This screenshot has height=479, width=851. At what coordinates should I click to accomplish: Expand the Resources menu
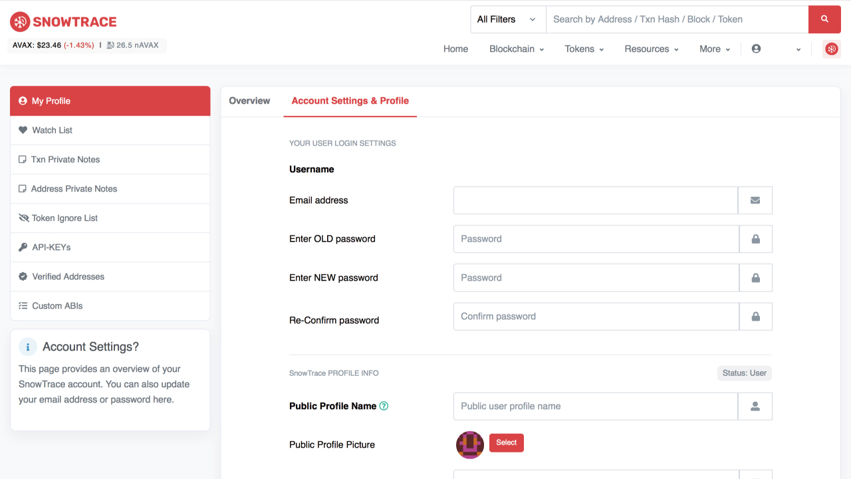(x=652, y=49)
